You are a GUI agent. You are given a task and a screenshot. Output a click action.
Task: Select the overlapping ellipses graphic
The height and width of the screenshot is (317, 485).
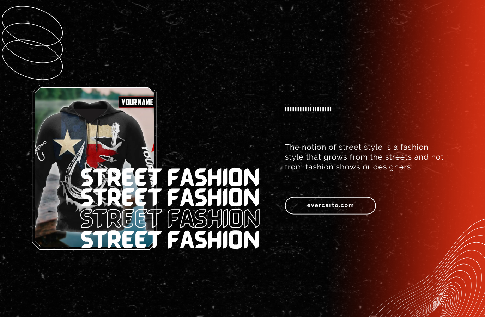[x=32, y=43]
